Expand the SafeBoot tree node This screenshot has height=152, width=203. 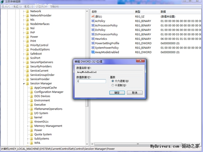[x=24, y=54]
